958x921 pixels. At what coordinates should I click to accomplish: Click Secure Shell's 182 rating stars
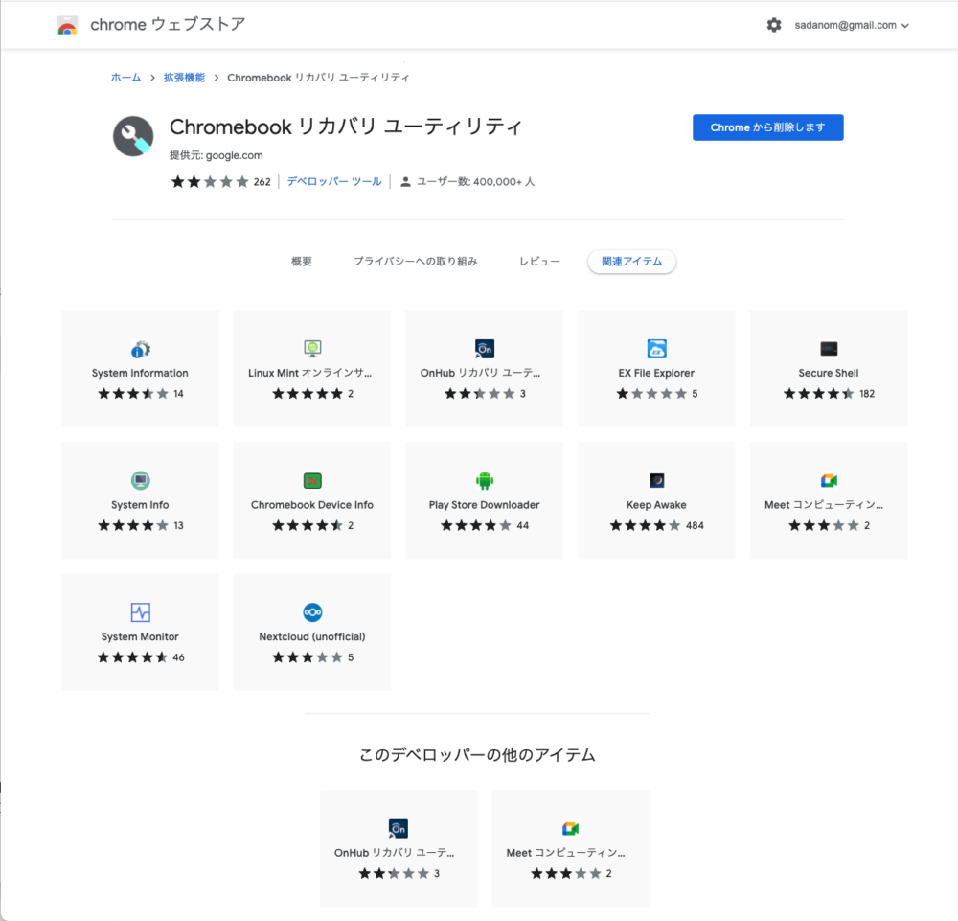819,394
